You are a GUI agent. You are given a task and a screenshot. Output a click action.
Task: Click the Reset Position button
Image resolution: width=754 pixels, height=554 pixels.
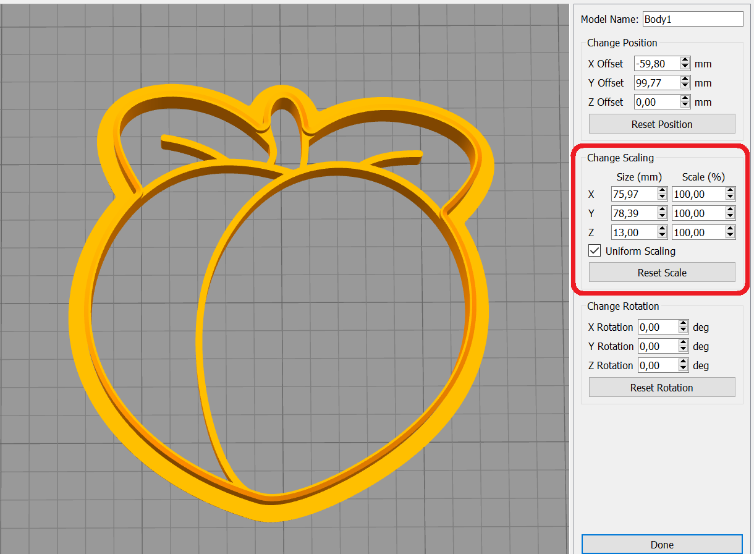tap(662, 124)
